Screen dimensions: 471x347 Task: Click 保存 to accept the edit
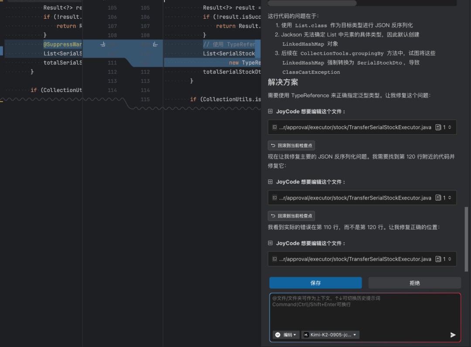tap(315, 283)
